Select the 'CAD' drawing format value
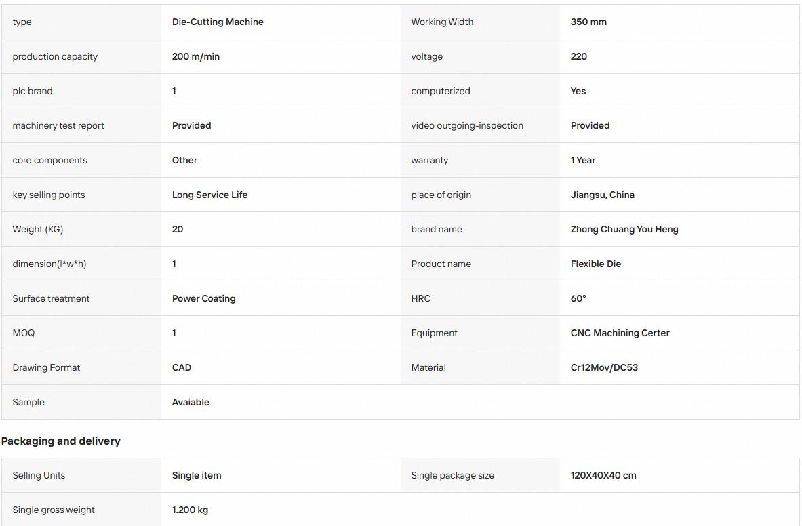Image resolution: width=802 pixels, height=526 pixels. [x=181, y=367]
